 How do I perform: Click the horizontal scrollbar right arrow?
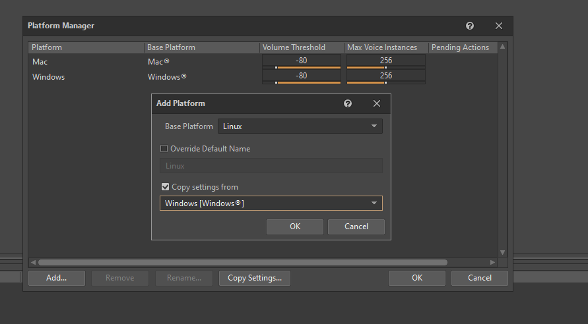point(492,262)
